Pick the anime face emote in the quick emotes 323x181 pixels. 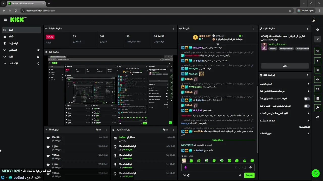pyautogui.click(x=184, y=161)
